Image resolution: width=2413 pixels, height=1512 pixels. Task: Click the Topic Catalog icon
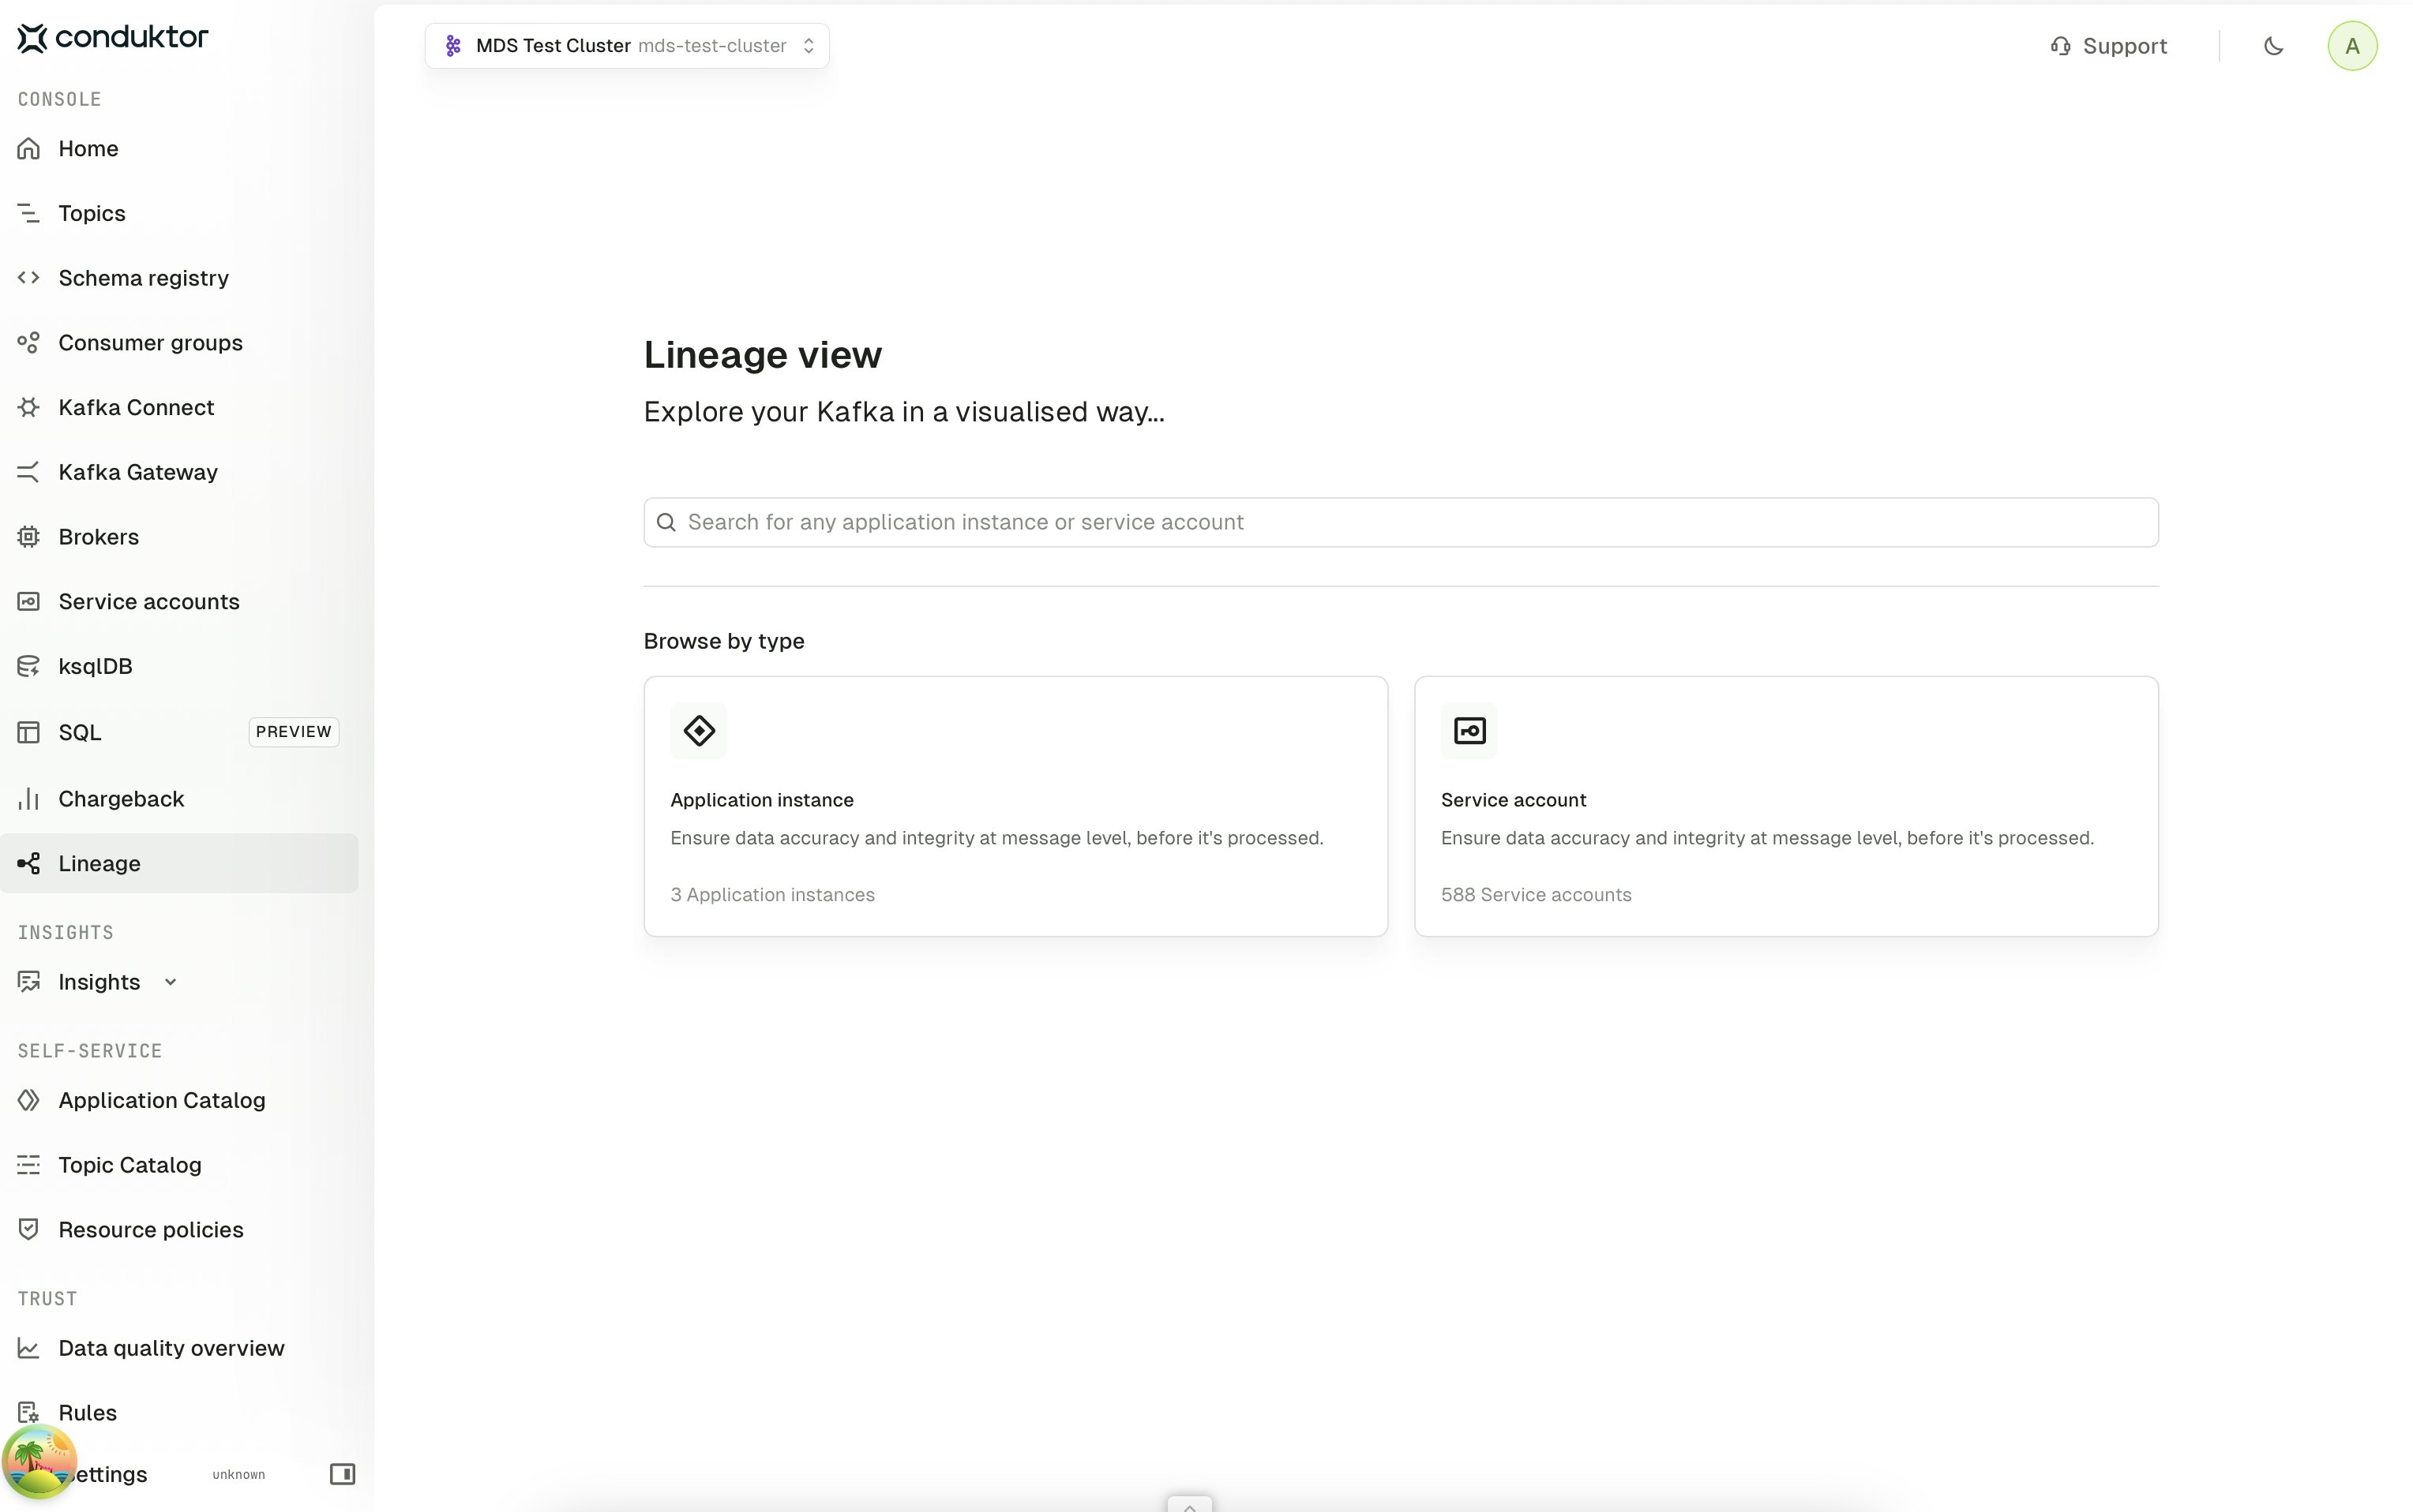pyautogui.click(x=29, y=1165)
